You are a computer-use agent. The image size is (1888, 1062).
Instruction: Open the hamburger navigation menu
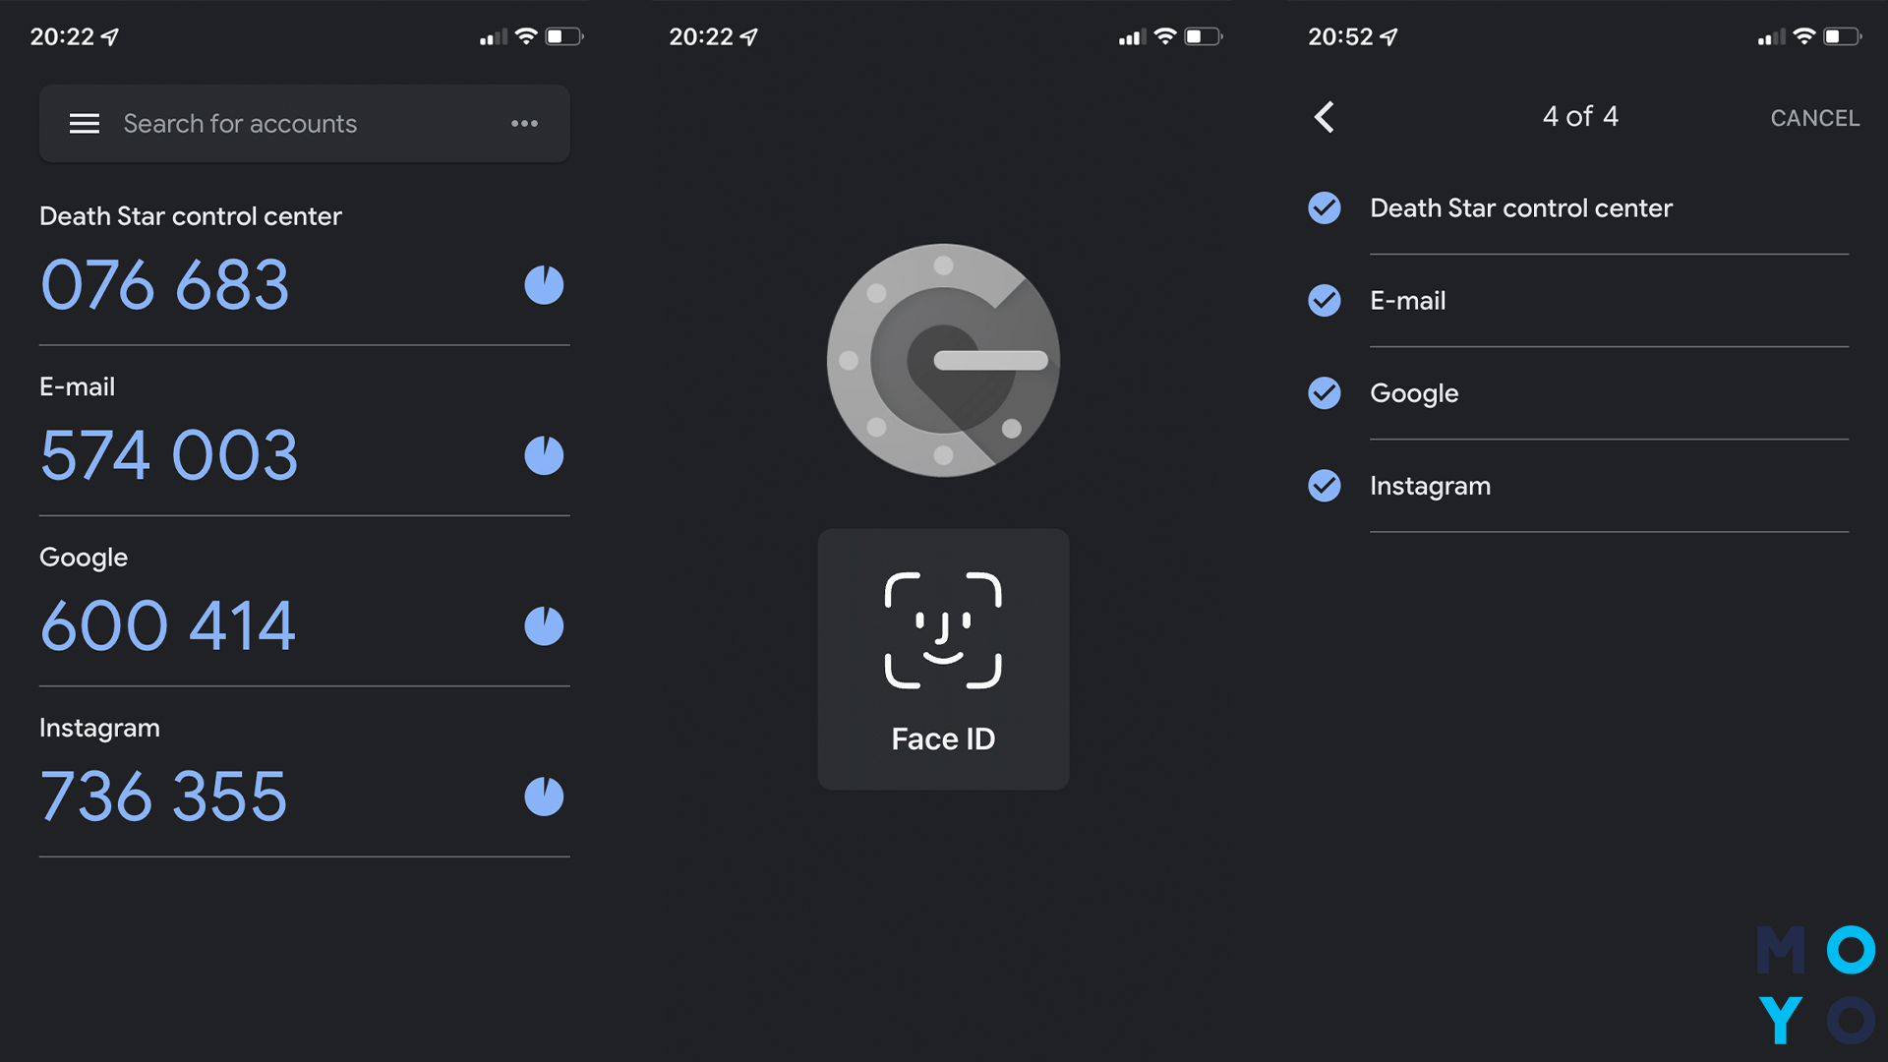[85, 123]
